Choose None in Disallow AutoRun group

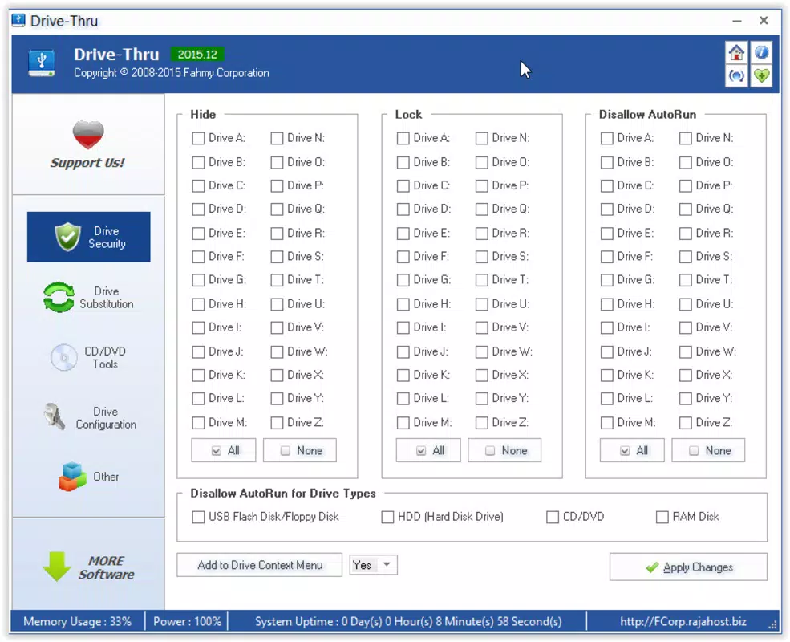click(x=708, y=450)
